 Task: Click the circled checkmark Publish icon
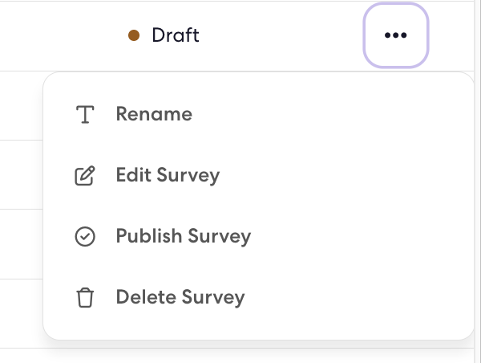pos(85,236)
